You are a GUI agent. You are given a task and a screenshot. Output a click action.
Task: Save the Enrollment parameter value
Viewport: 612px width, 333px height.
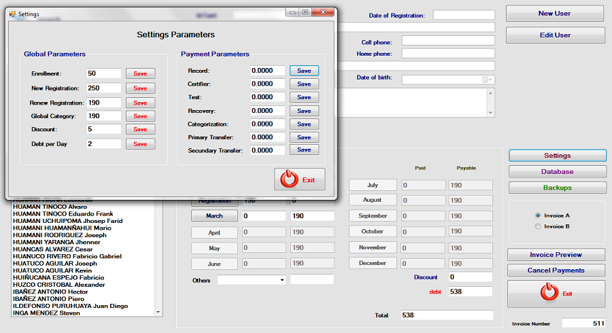[140, 73]
